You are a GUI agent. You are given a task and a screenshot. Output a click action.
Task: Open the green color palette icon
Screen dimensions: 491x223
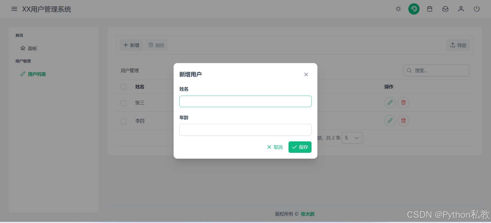pos(414,9)
